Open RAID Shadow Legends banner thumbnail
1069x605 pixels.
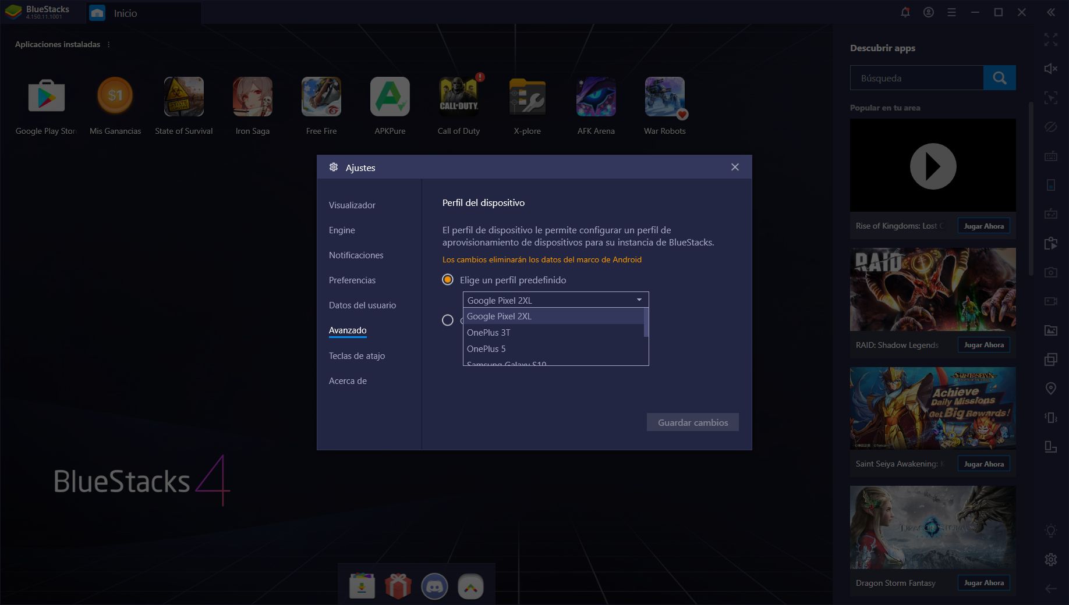[933, 290]
